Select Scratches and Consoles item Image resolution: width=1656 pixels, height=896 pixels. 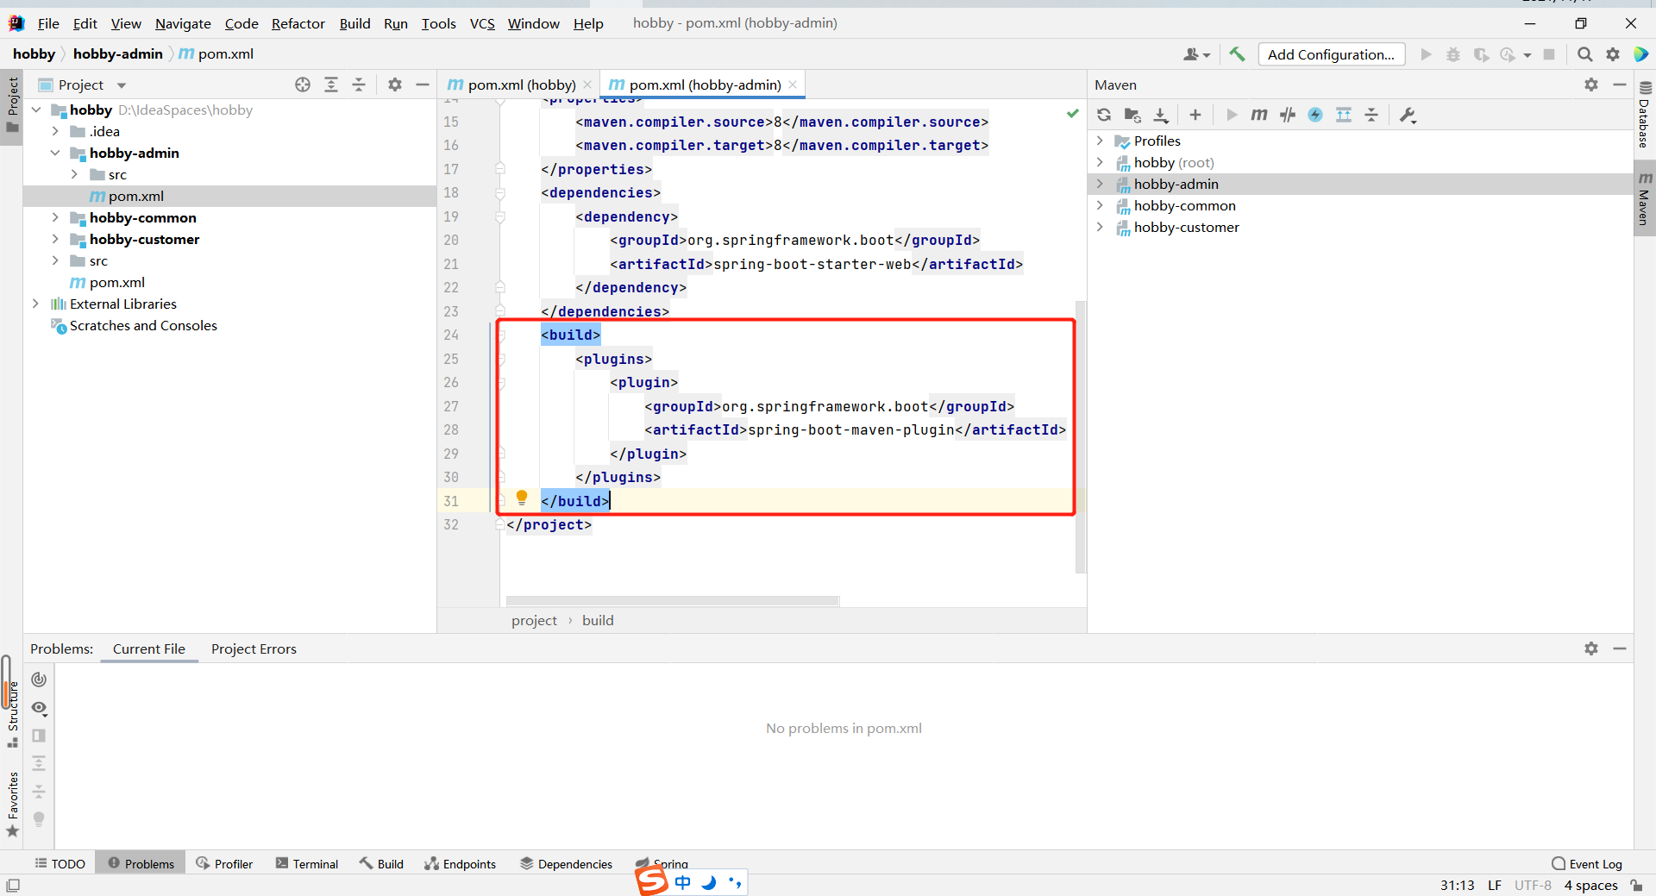(x=143, y=325)
